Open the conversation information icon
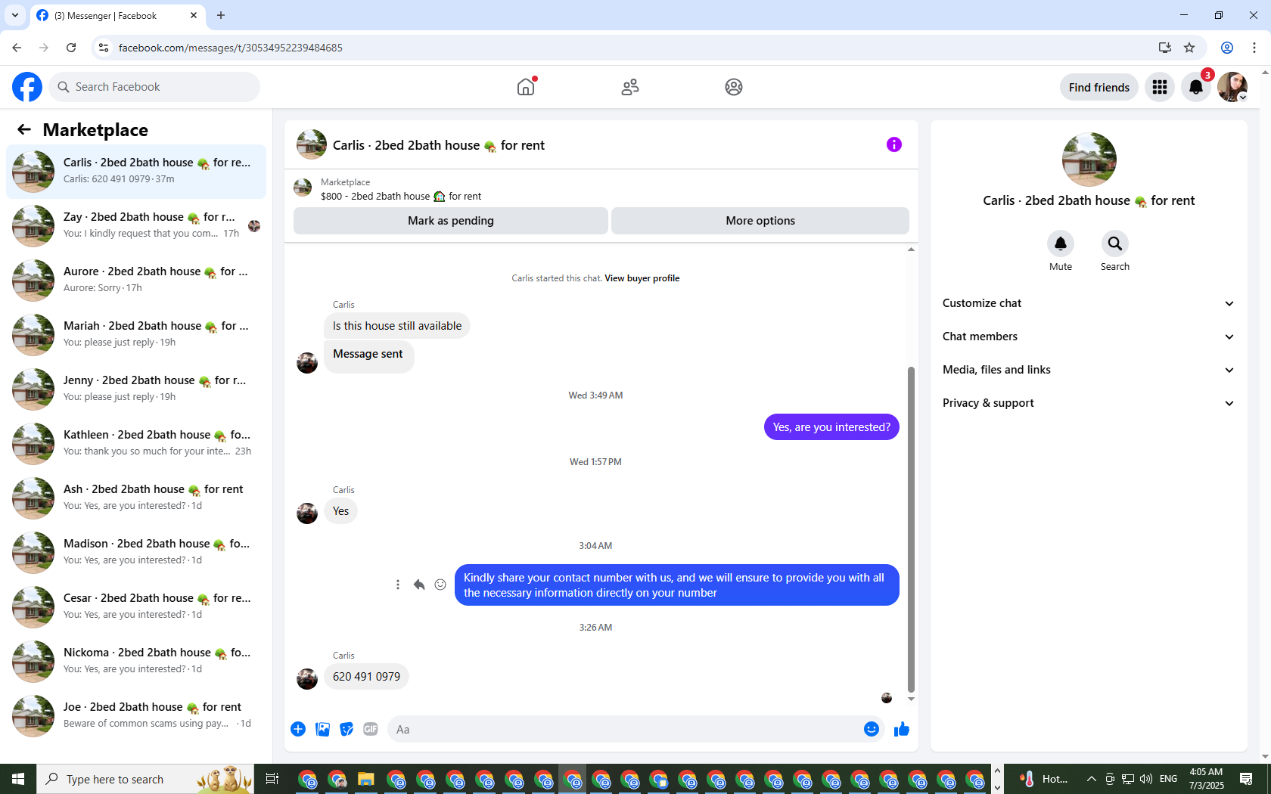This screenshot has width=1271, height=794. 894,144
